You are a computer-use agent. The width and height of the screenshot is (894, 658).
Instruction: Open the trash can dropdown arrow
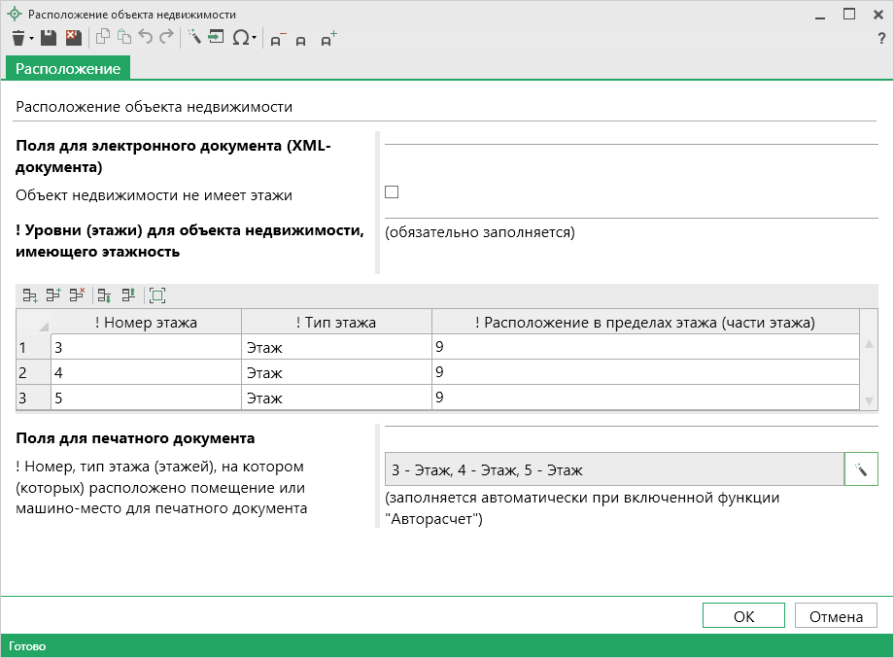(x=31, y=39)
